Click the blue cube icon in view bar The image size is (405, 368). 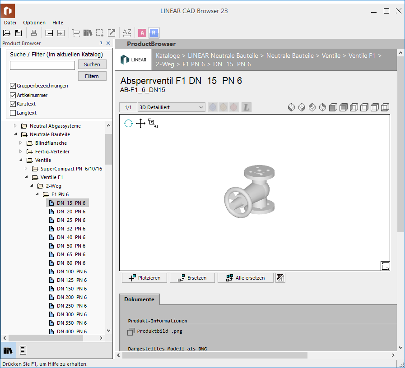(x=213, y=107)
